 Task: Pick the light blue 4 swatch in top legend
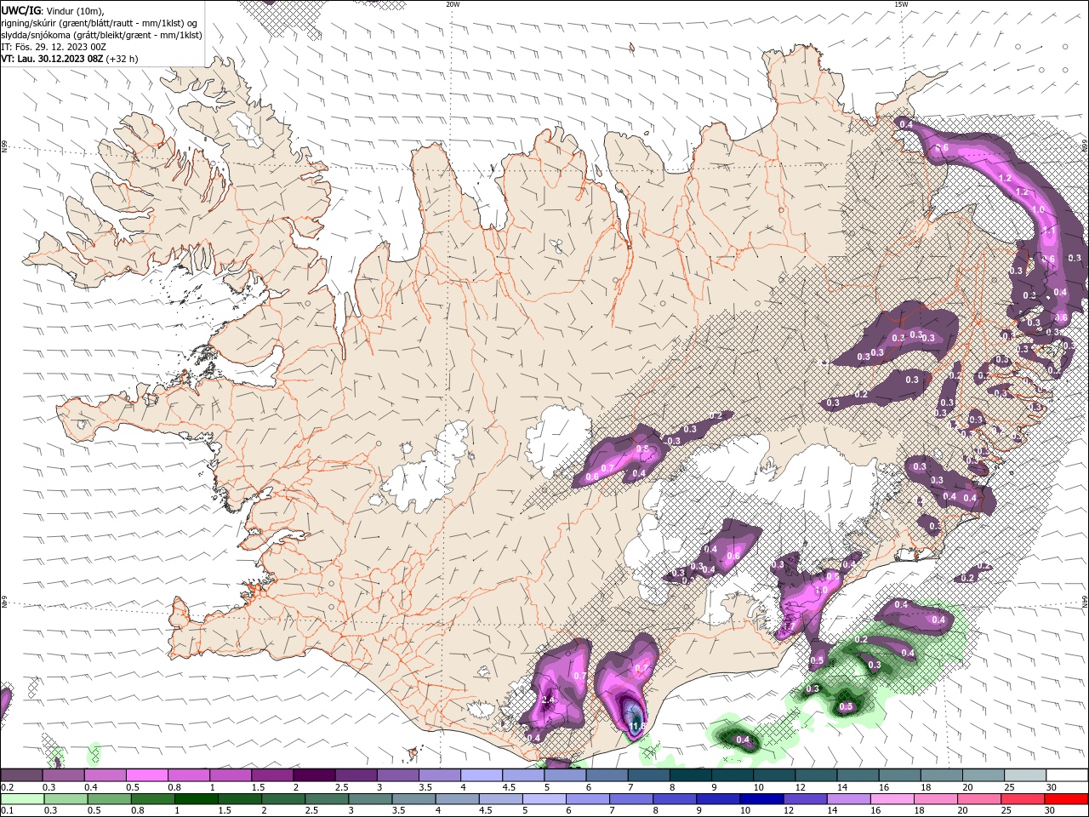481,775
